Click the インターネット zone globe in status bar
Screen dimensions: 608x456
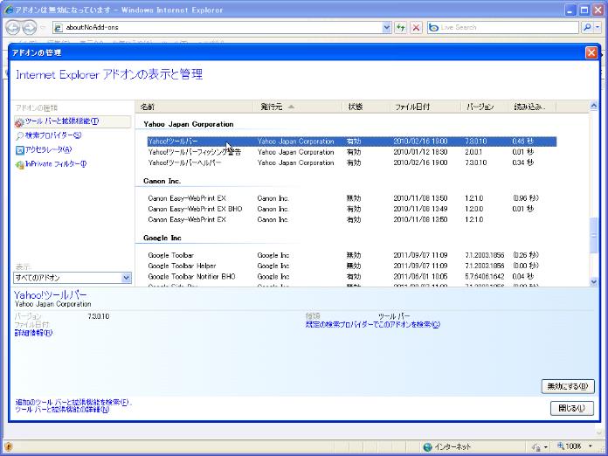(x=428, y=446)
